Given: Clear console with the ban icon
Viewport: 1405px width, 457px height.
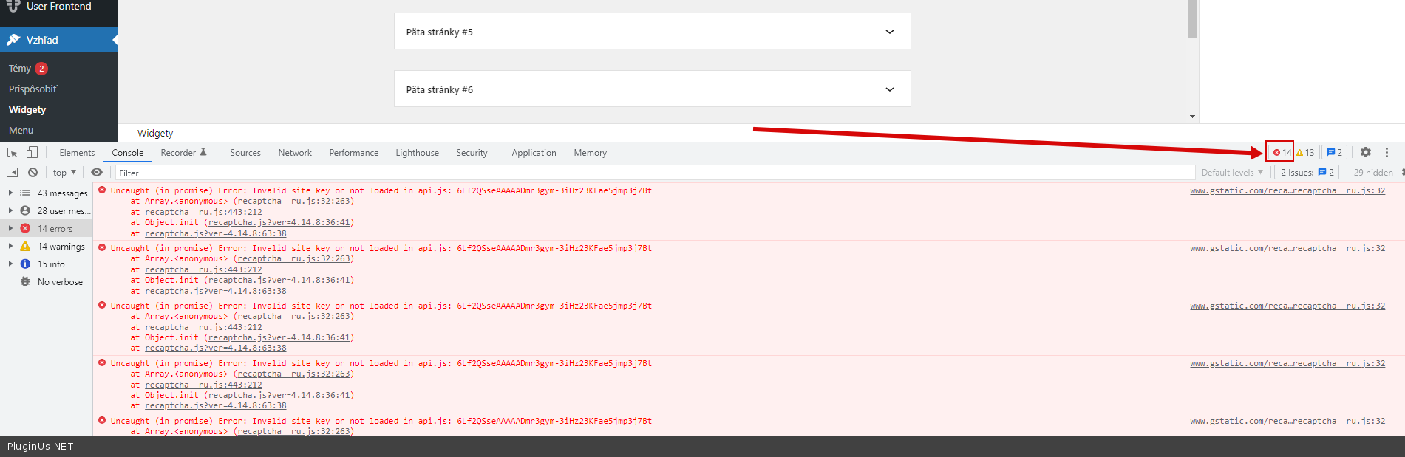Looking at the screenshot, I should point(33,172).
